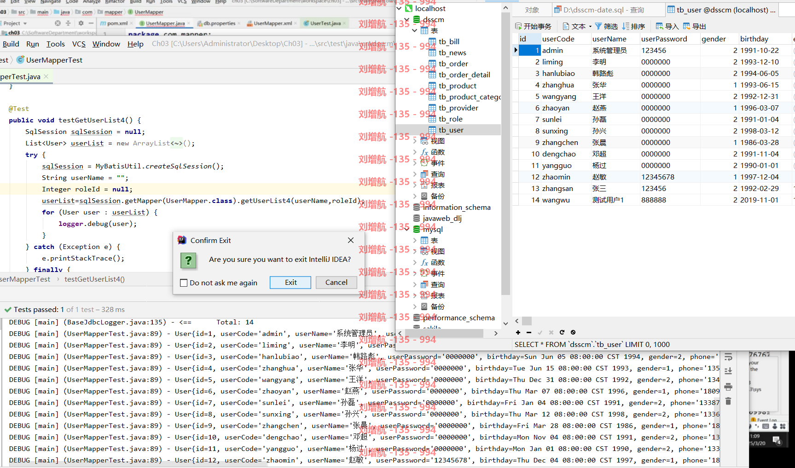Click the soft-wrap icon beside the console output
795x468 pixels.
(x=728, y=357)
